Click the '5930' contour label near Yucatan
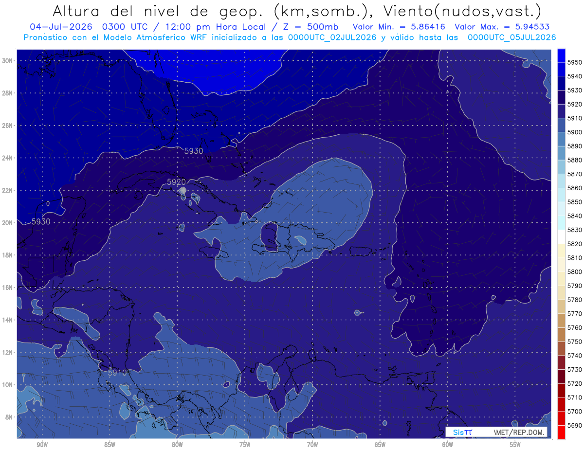 41,221
